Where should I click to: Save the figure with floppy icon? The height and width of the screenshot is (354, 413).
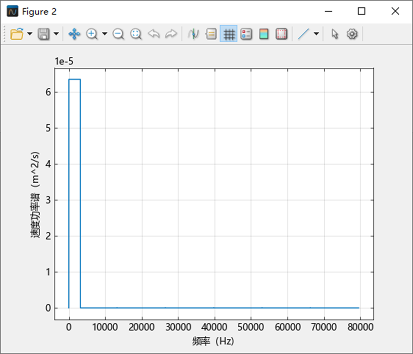[x=44, y=34]
